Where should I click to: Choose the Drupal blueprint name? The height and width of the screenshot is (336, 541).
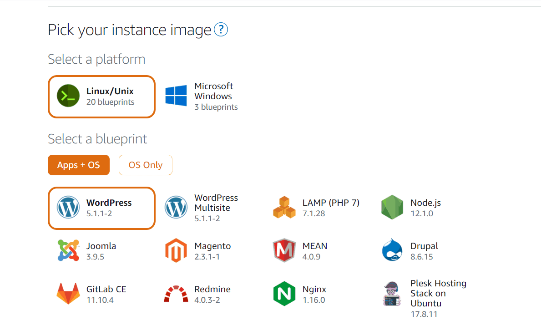424,246
